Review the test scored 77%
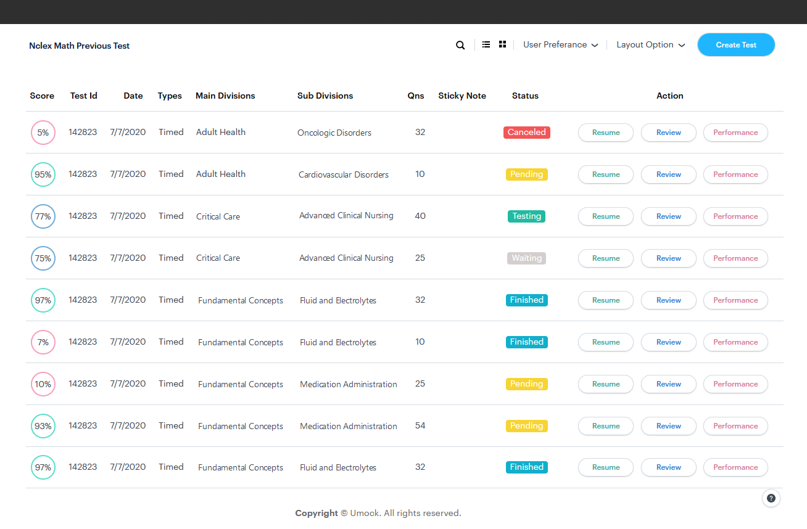Image resolution: width=807 pixels, height=529 pixels. [669, 216]
